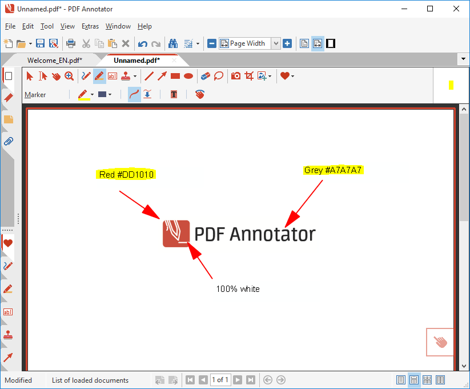
Task: Expand the stamp tool dropdown arrow
Action: pos(135,77)
